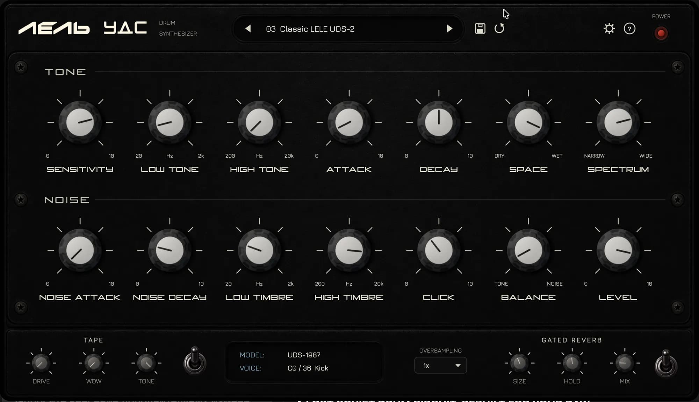
Task: Click the CLICK knob
Action: [x=439, y=250]
